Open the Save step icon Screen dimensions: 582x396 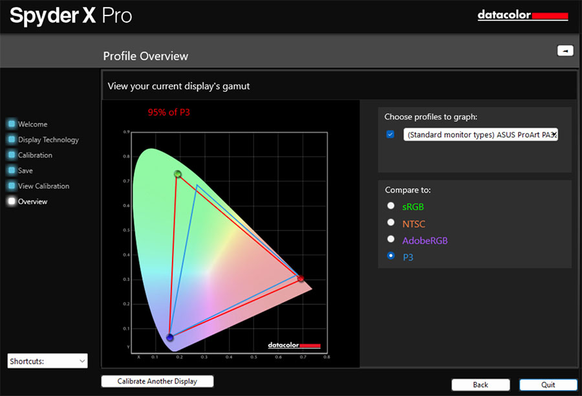10,170
